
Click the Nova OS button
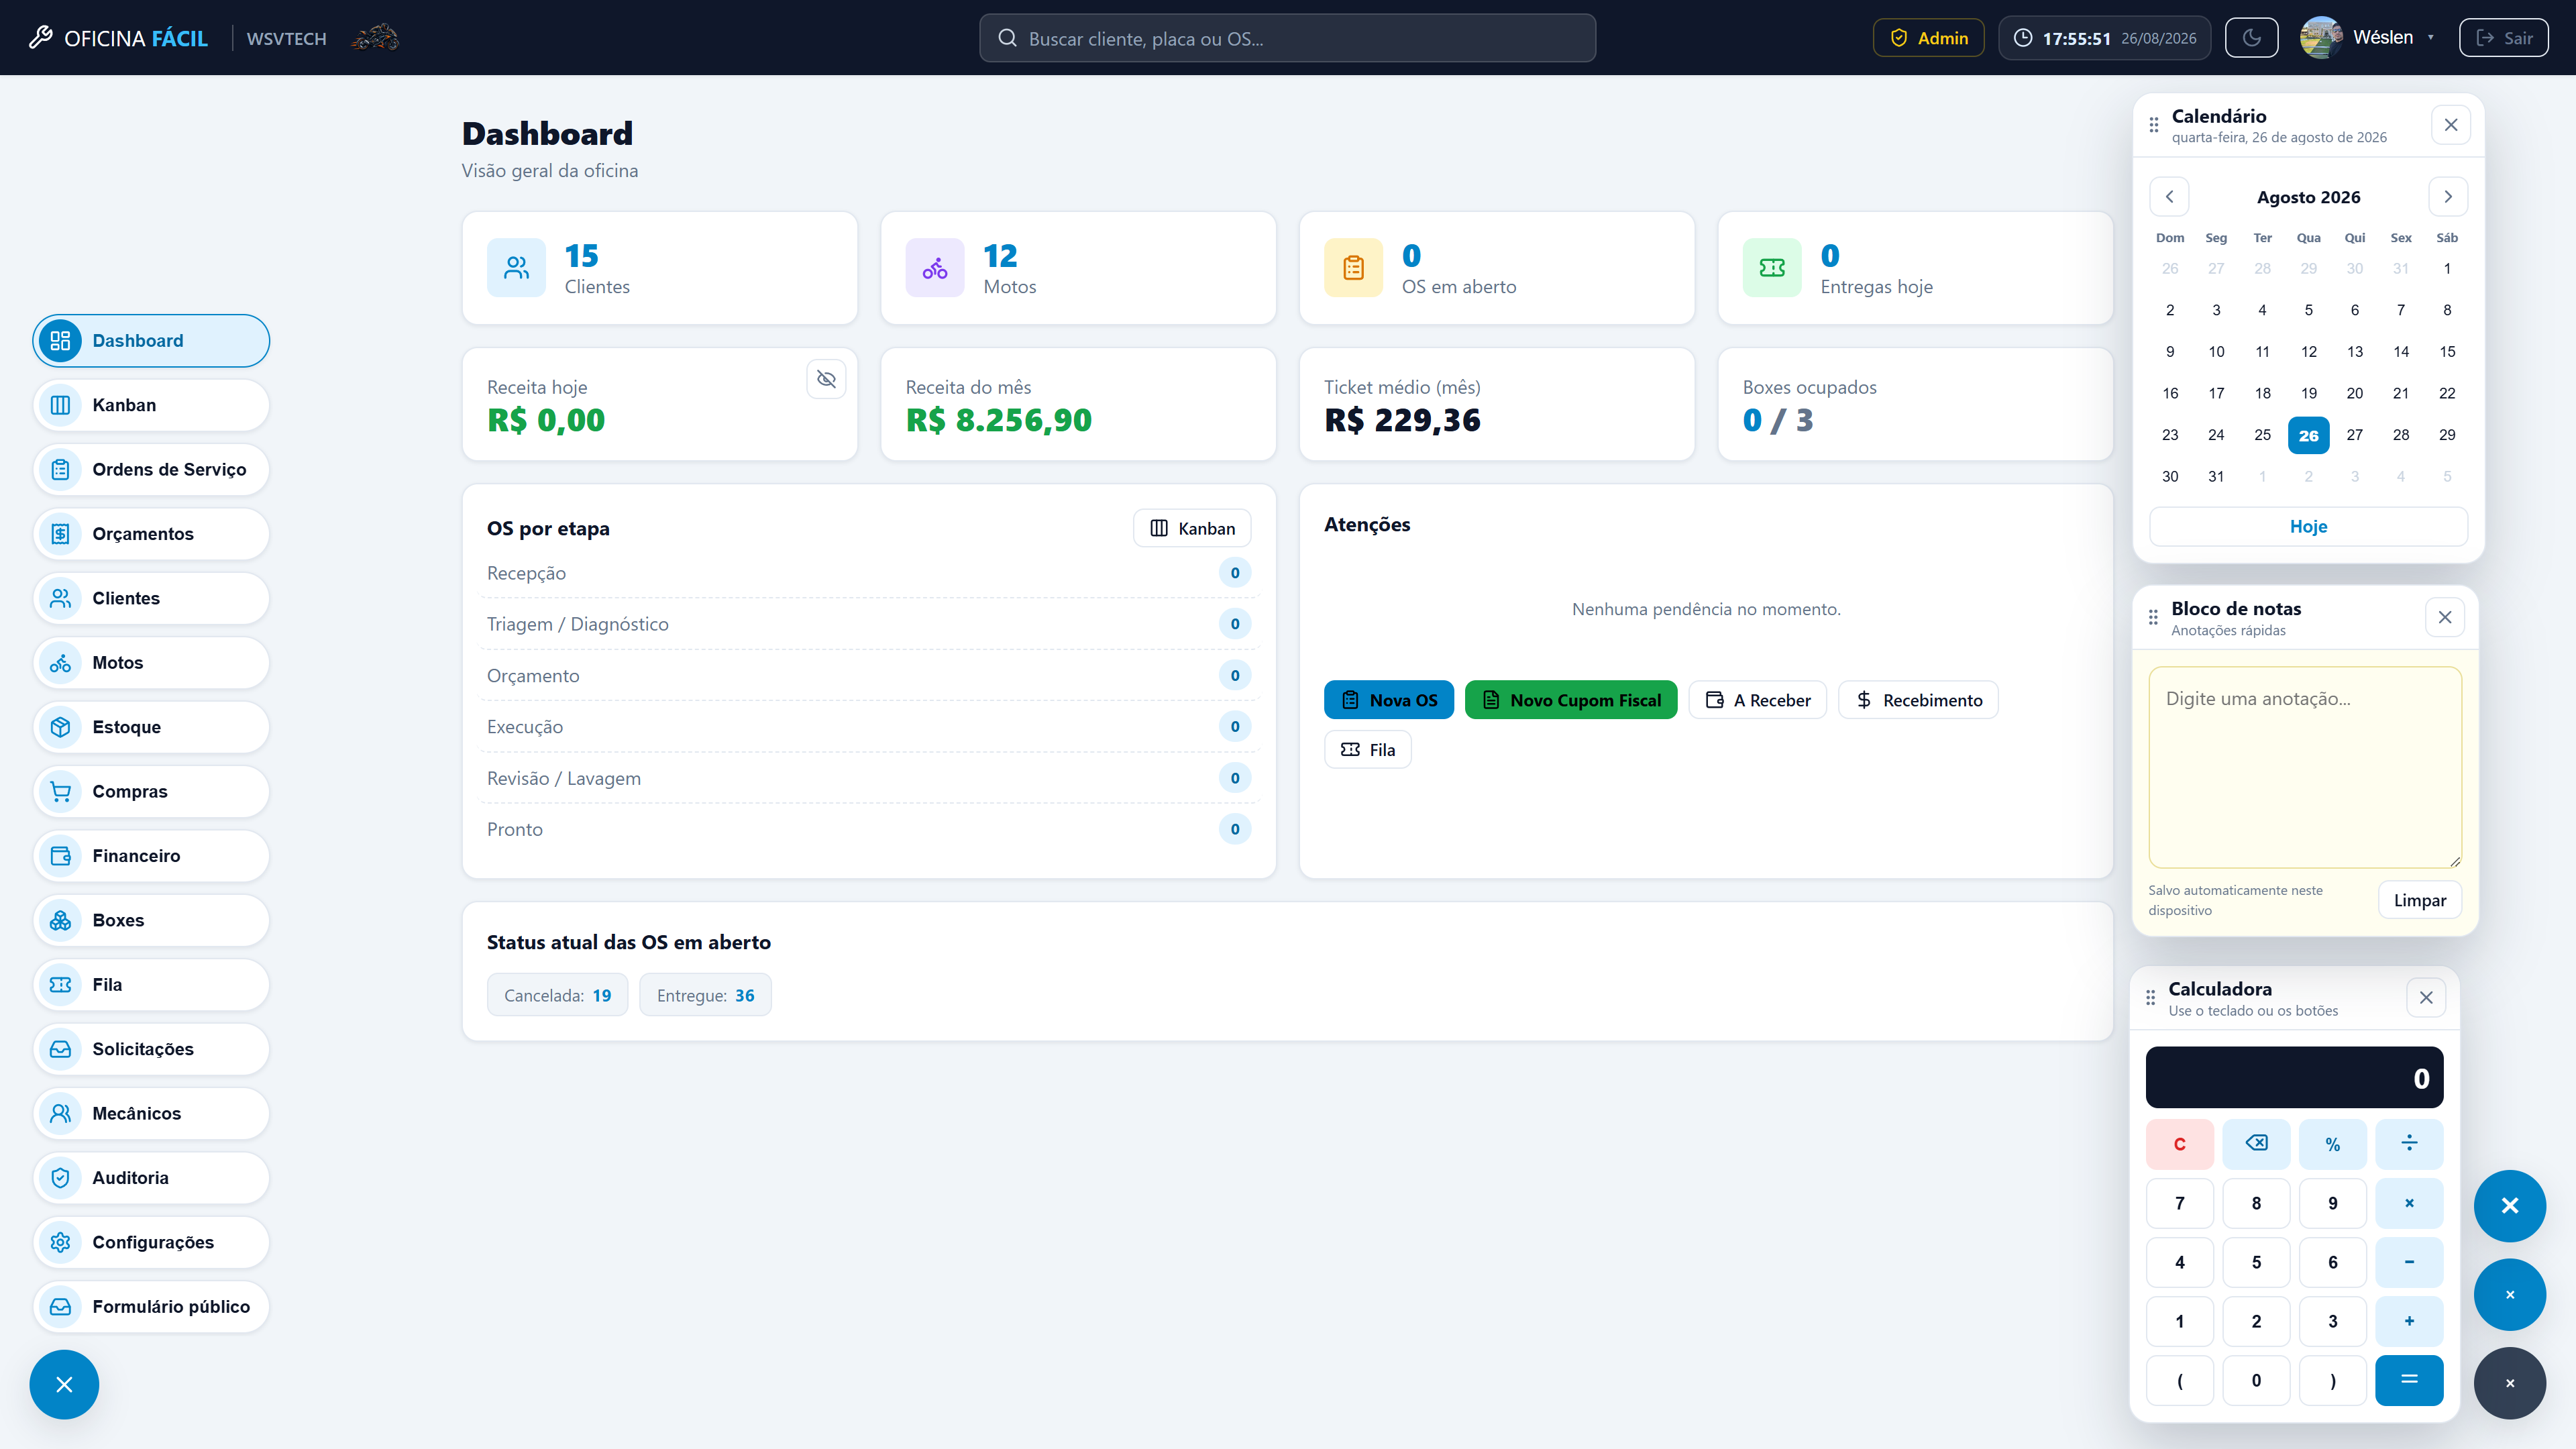(x=1388, y=700)
